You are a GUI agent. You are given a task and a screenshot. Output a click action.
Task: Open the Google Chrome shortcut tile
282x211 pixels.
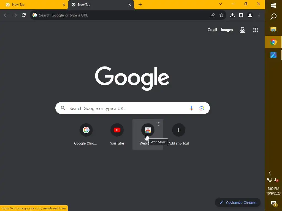[86, 134]
